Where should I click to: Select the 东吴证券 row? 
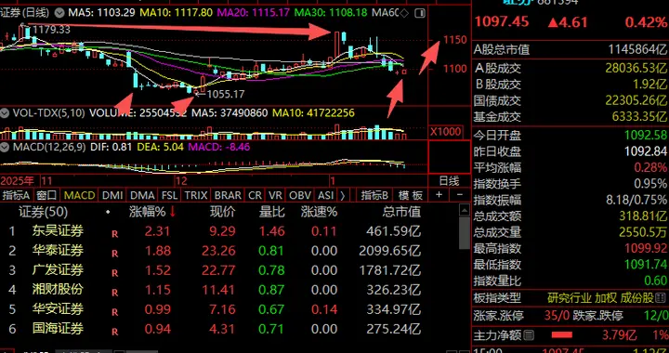[x=229, y=231]
